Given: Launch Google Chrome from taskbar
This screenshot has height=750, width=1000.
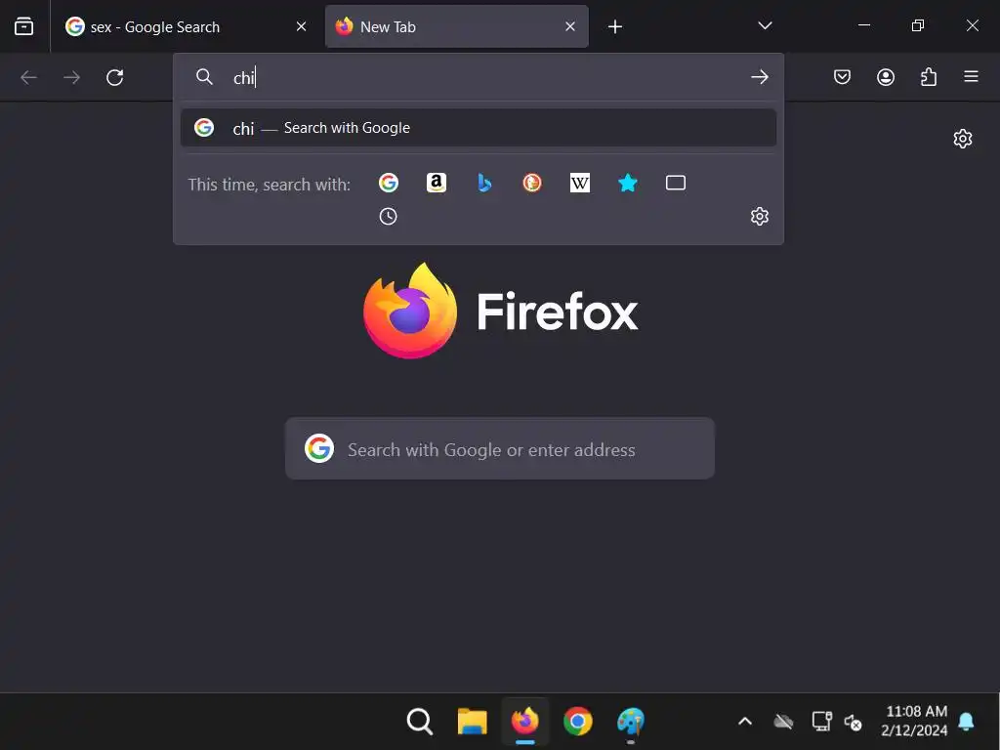Looking at the screenshot, I should 578,722.
